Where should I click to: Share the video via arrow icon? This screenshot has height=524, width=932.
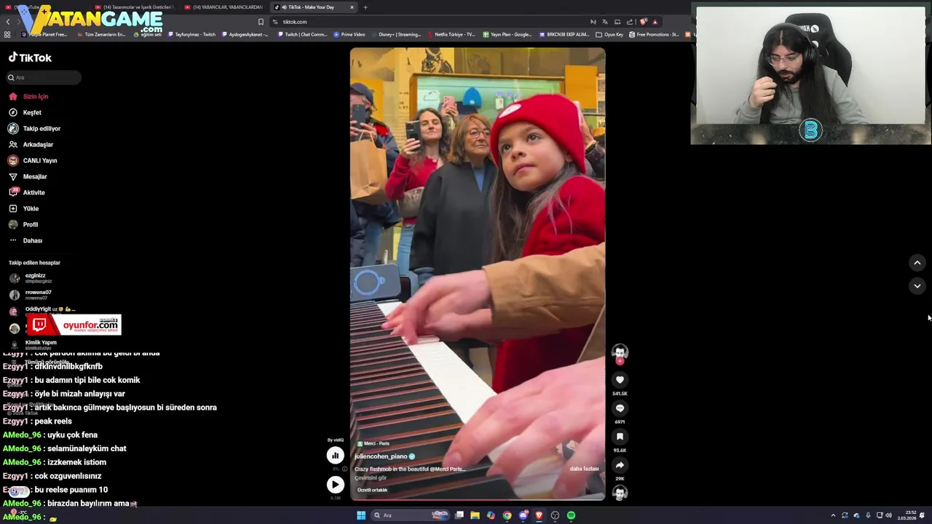[620, 465]
